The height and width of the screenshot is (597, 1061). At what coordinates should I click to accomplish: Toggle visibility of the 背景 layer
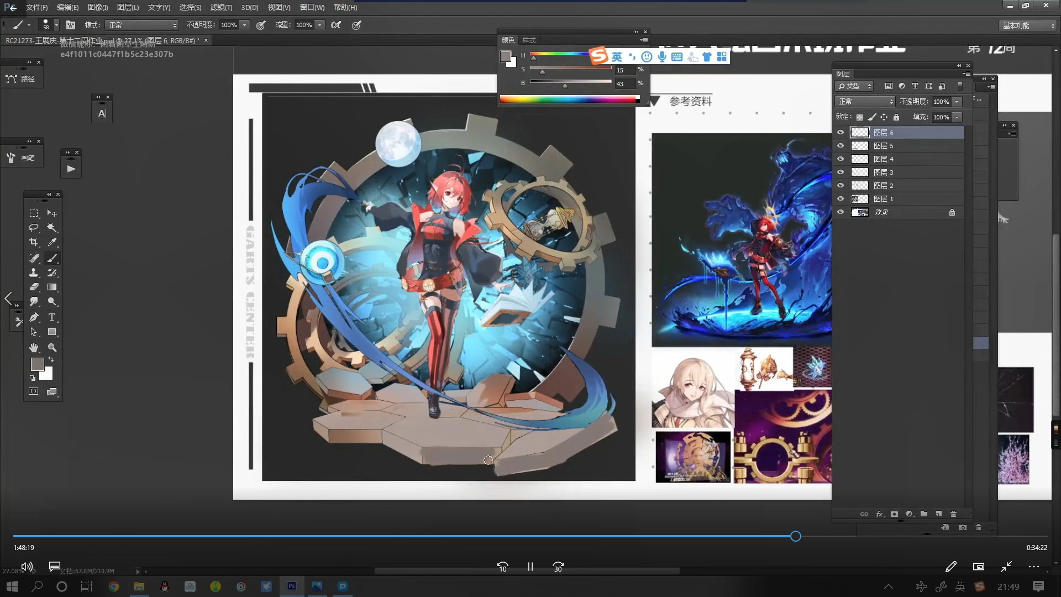tap(841, 212)
